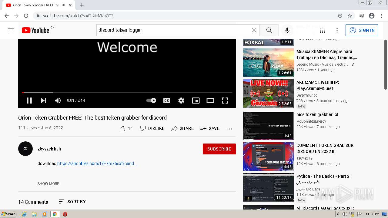Viewport: 388px width, 218px height.
Task: Open AKUMAMC LIVE video title
Action: (x=318, y=85)
